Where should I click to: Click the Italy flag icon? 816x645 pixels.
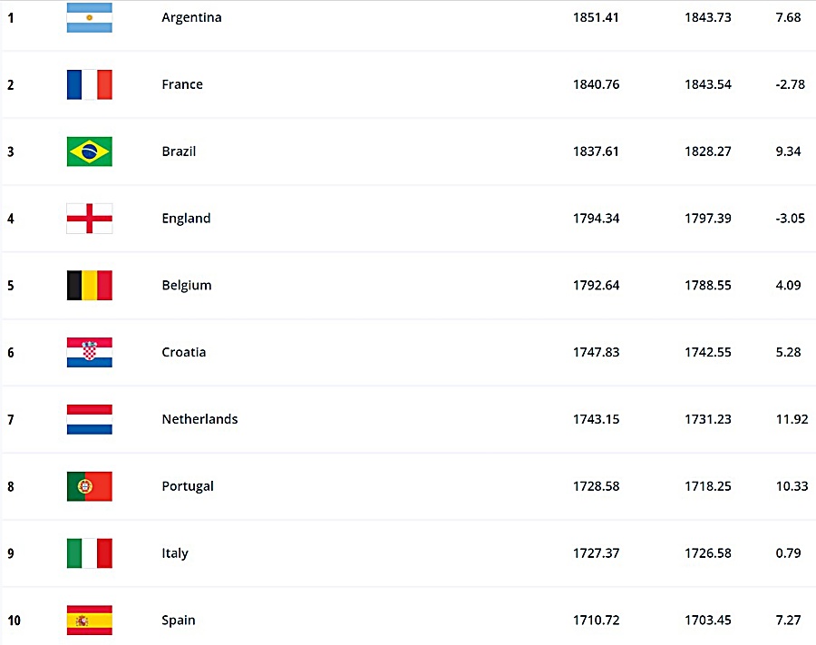[x=90, y=552]
